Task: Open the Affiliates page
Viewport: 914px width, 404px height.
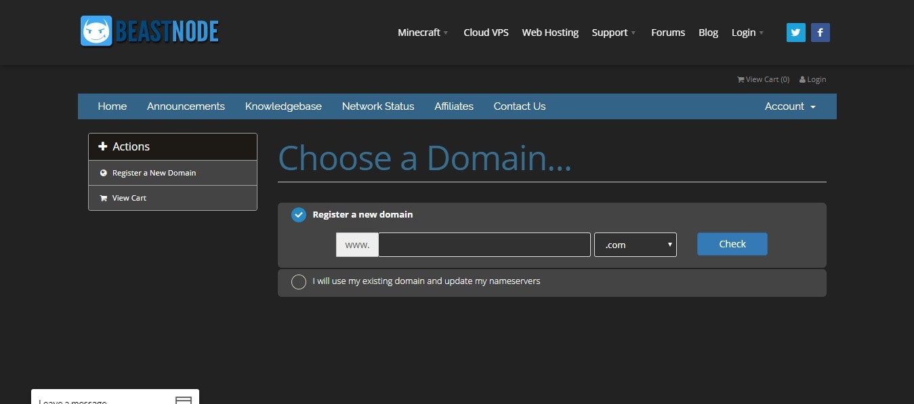Action: [x=454, y=106]
